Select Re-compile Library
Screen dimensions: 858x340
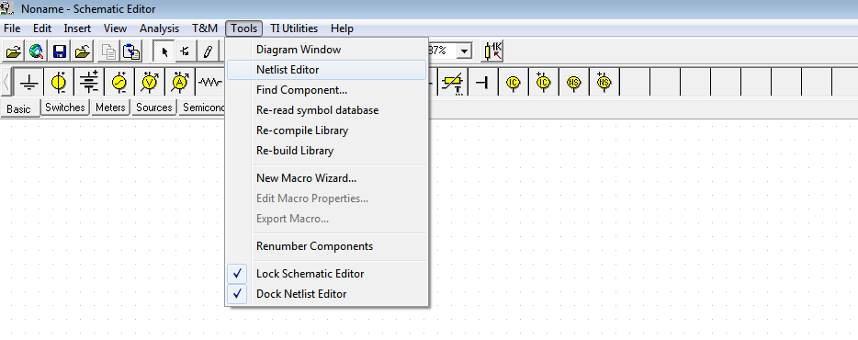[327, 130]
